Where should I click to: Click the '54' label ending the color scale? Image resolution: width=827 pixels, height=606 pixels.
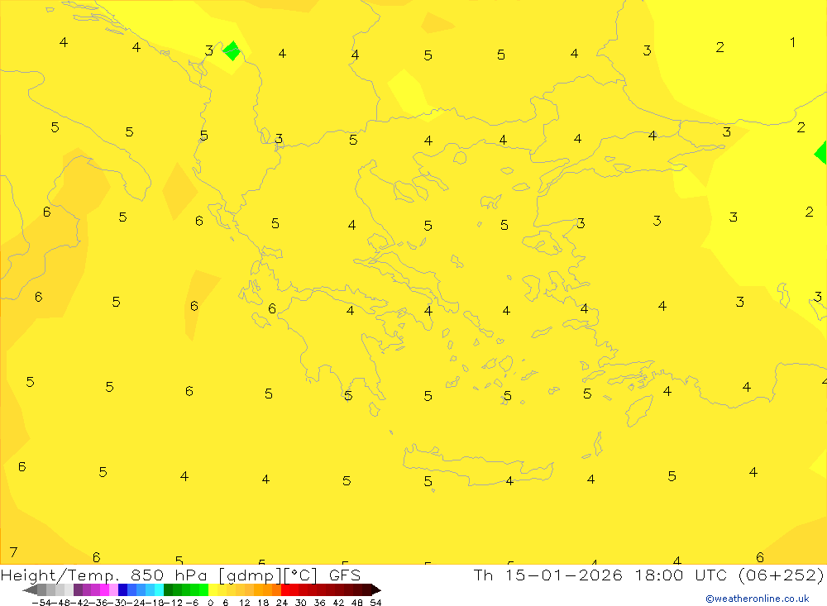point(375,603)
